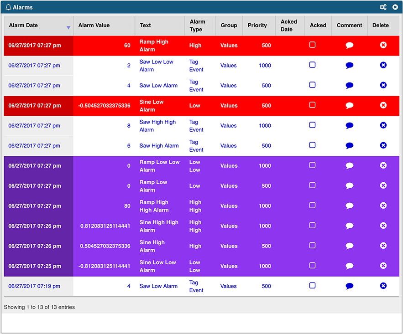403x334 pixels.
Task: Click the Alarm Type column header
Action: point(198,26)
